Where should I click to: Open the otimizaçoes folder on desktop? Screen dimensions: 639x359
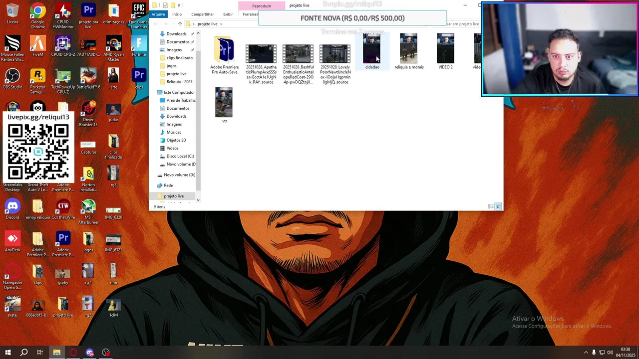point(113,15)
